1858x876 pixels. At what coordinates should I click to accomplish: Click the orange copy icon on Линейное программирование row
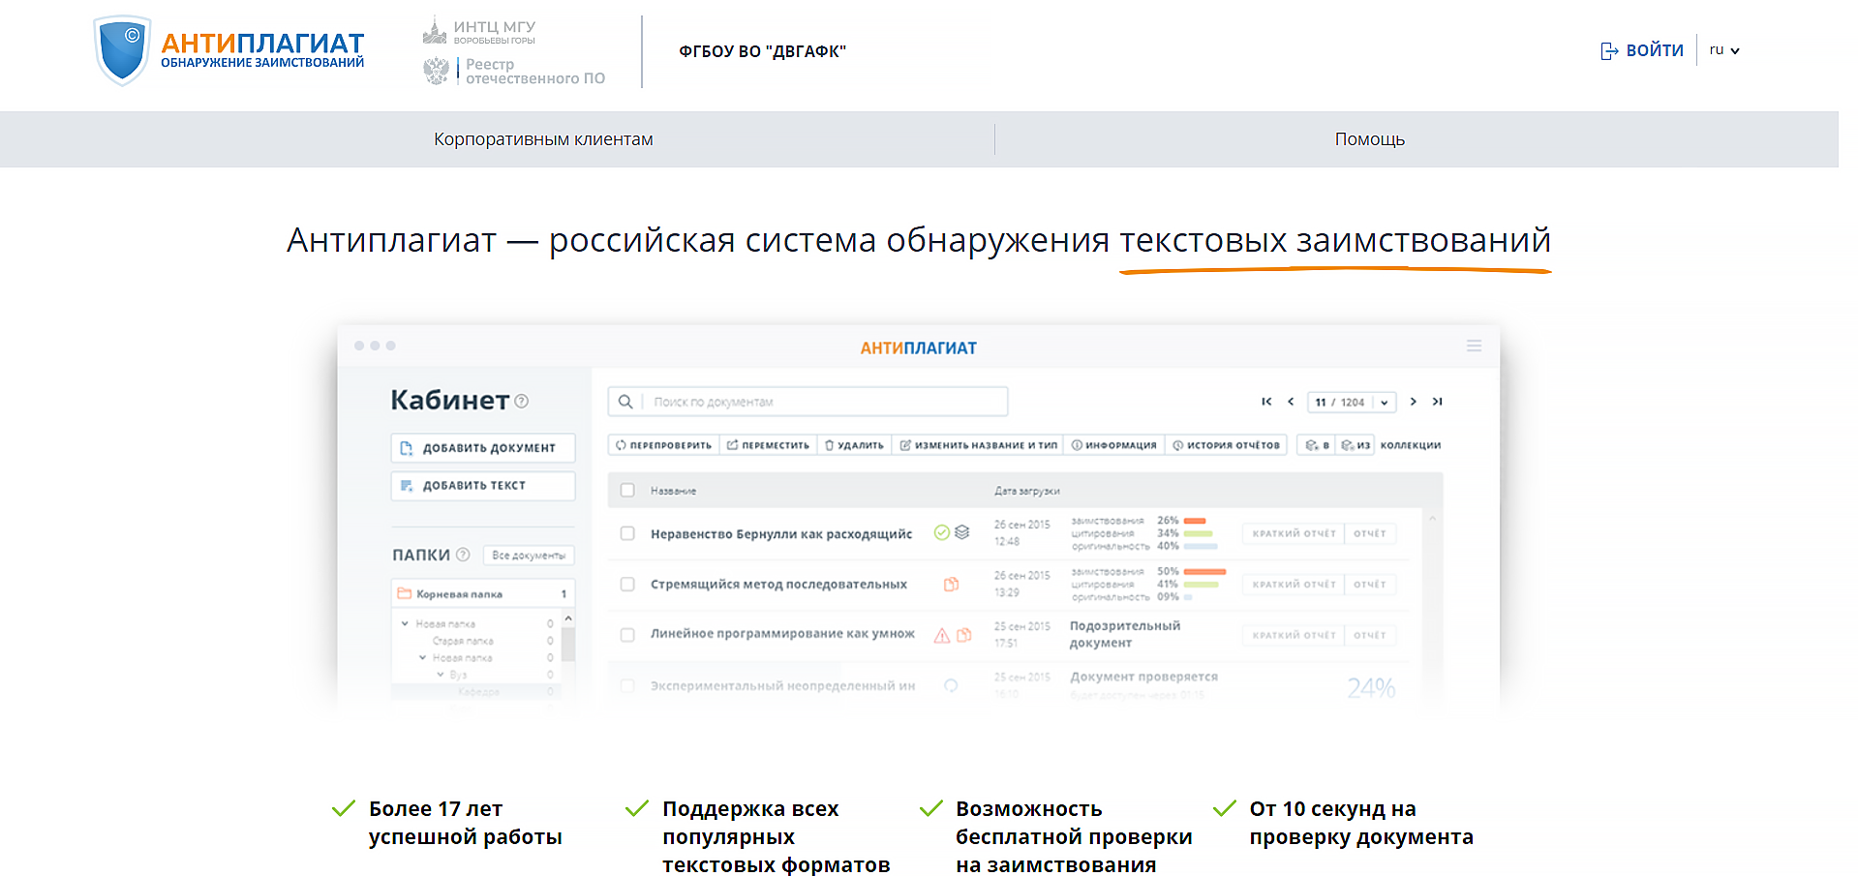963,635
